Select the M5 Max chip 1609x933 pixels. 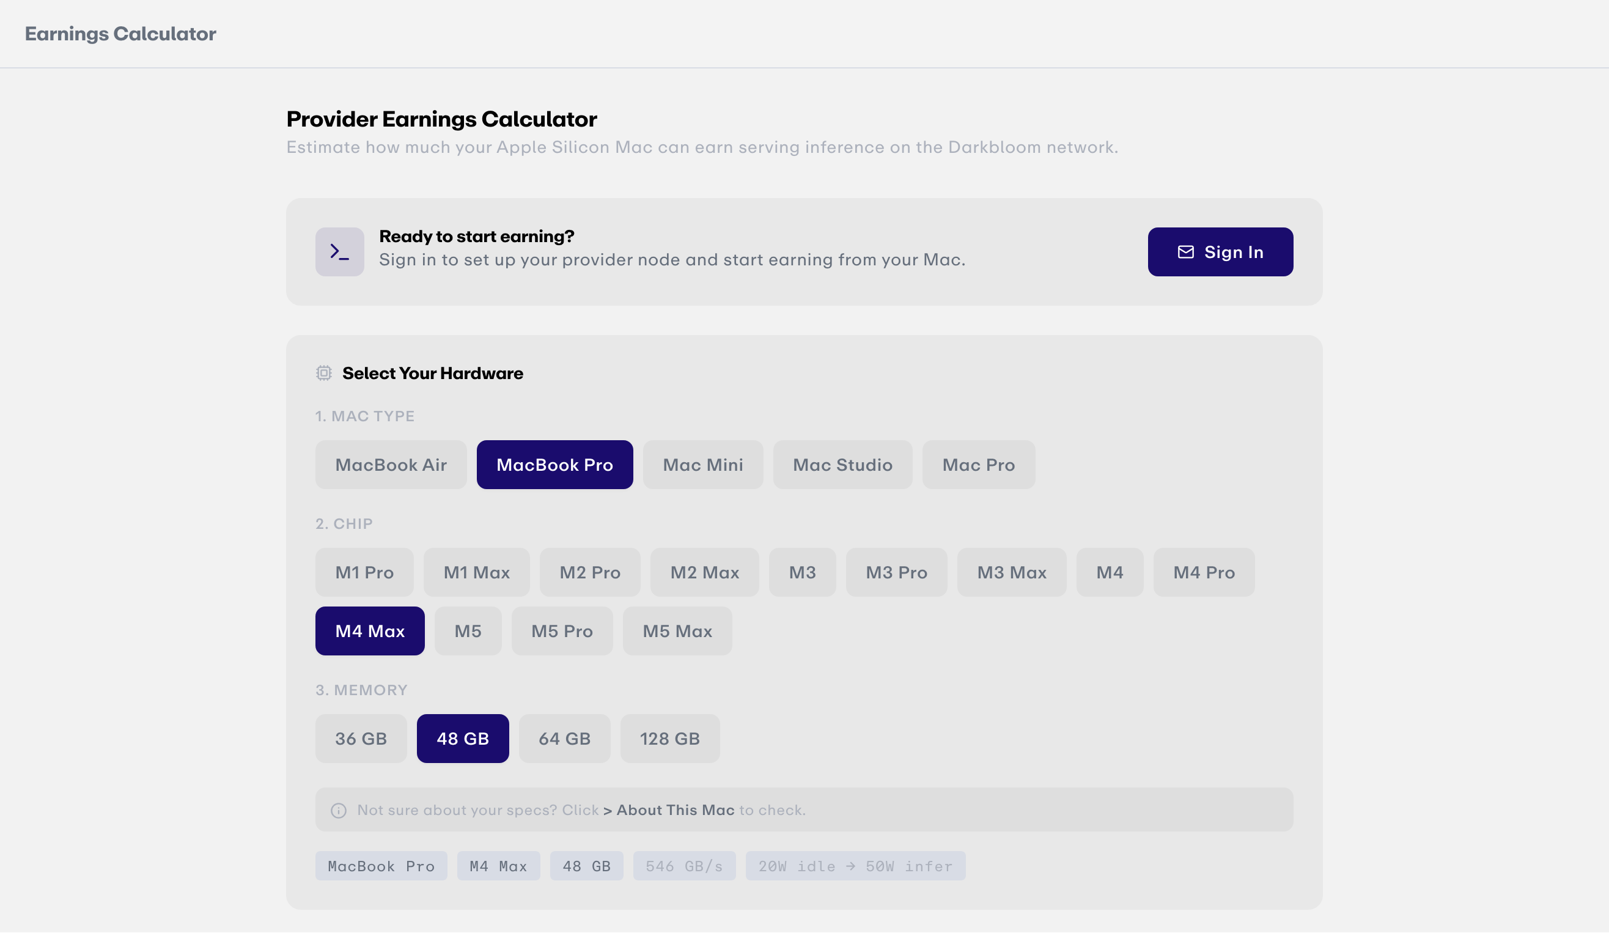point(677,631)
